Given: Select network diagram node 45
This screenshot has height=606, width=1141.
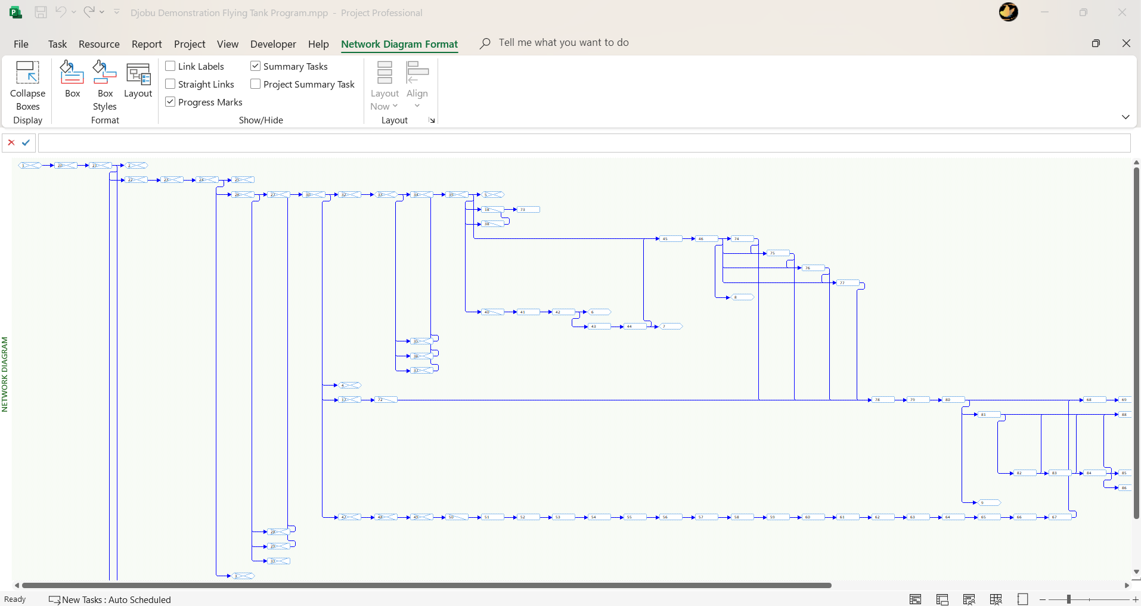Looking at the screenshot, I should point(671,238).
